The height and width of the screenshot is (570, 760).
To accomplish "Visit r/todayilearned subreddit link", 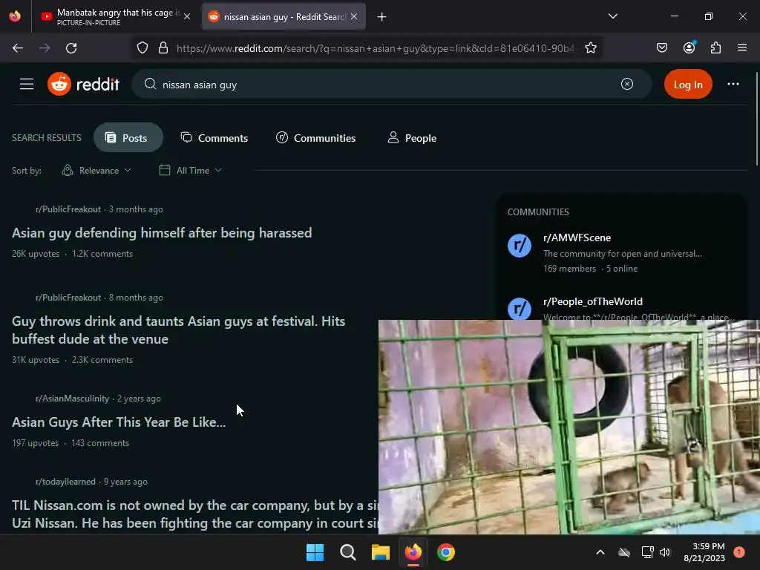I will pyautogui.click(x=65, y=482).
